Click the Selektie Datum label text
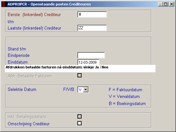The width and height of the screenshot is (176, 132). pos(22,90)
